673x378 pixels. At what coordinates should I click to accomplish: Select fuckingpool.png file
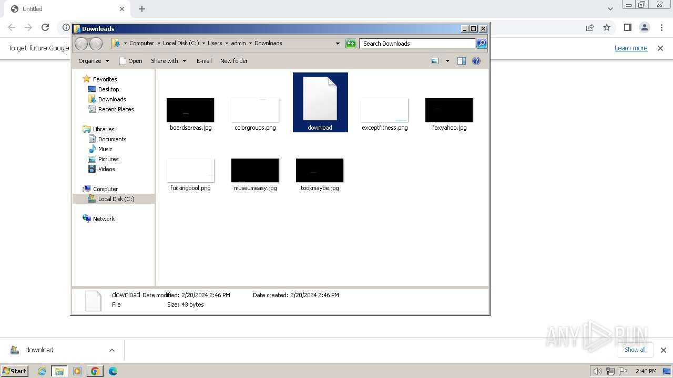(x=190, y=174)
